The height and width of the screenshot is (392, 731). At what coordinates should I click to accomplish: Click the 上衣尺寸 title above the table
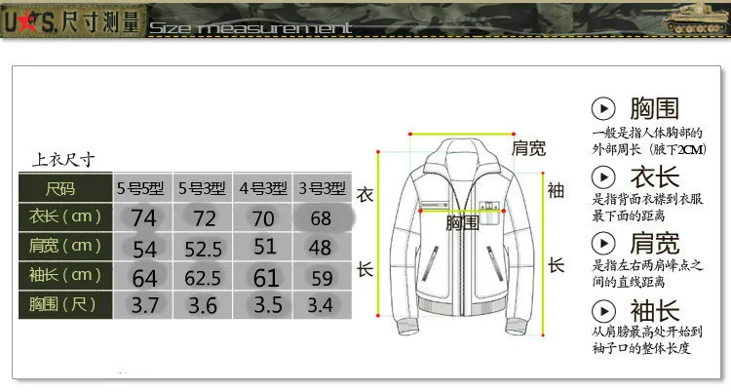(x=63, y=160)
